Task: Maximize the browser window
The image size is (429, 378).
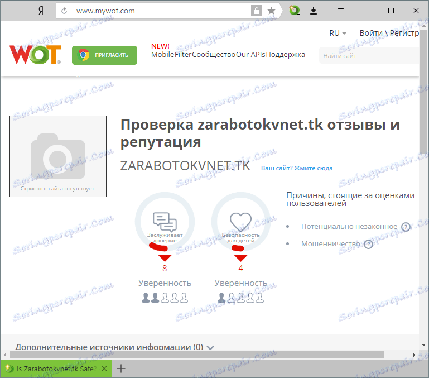Action: 391,11
